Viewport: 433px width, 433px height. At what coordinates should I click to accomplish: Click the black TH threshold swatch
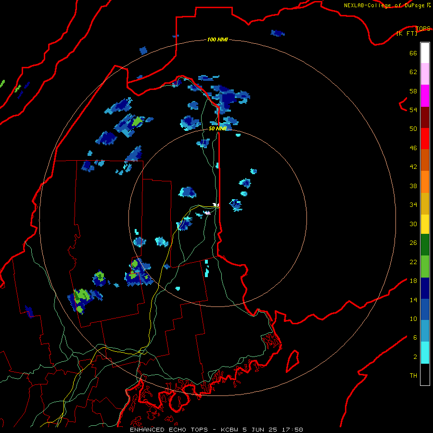(425, 374)
